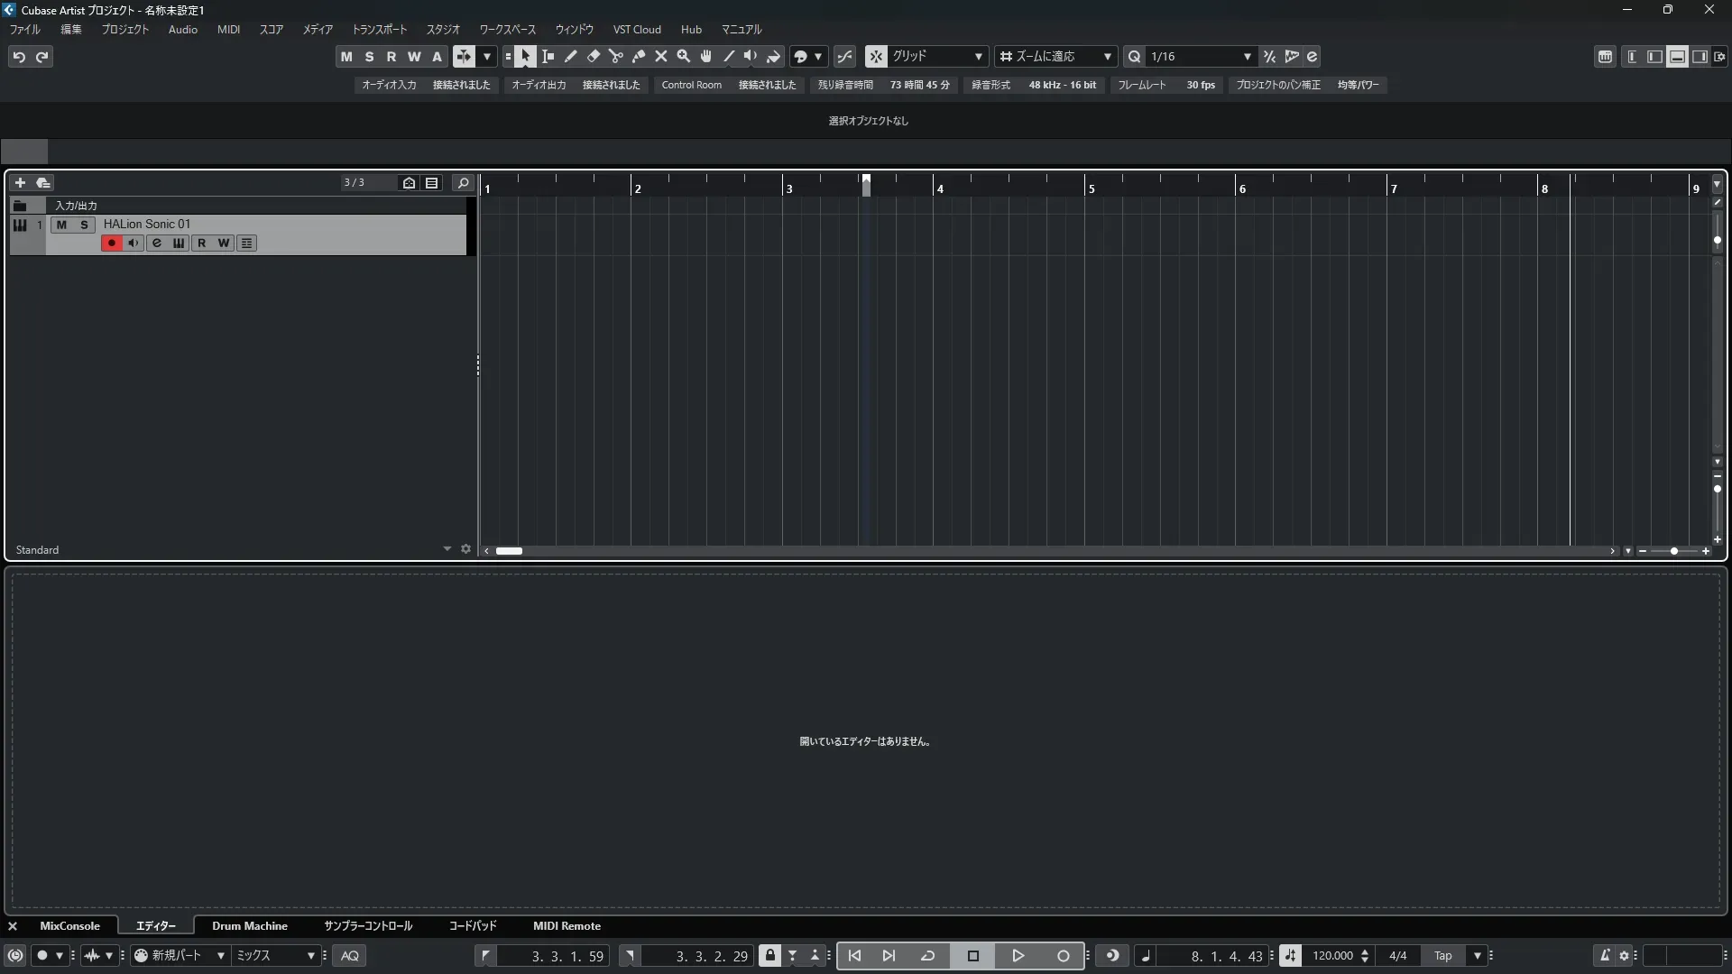This screenshot has width=1732, height=974.
Task: Open the グリッド snap type dropdown
Action: [x=938, y=57]
